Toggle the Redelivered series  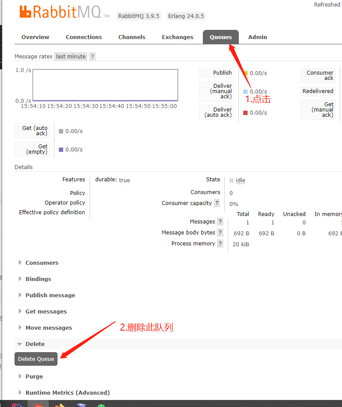[x=318, y=91]
